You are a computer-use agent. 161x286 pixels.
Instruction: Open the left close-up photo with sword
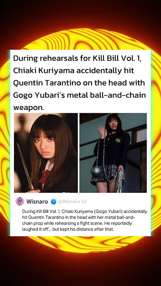point(46,153)
